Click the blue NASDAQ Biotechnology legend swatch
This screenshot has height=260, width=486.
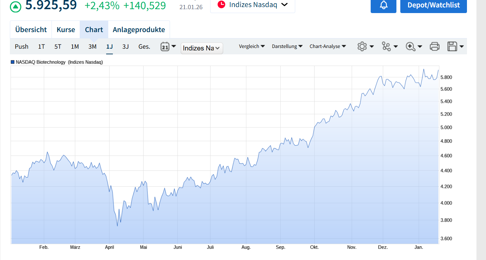coord(13,62)
